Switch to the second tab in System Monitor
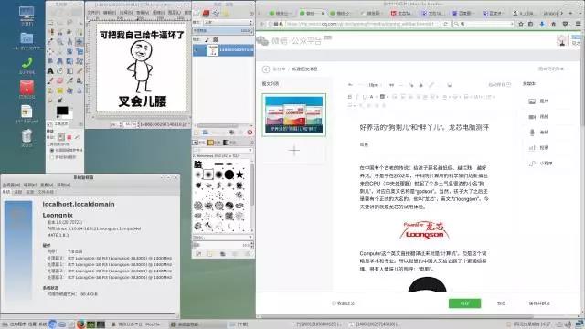The image size is (585, 329). pyautogui.click(x=18, y=192)
